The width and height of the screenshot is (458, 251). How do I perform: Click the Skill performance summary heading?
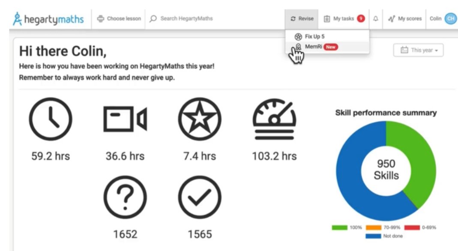coord(386,113)
